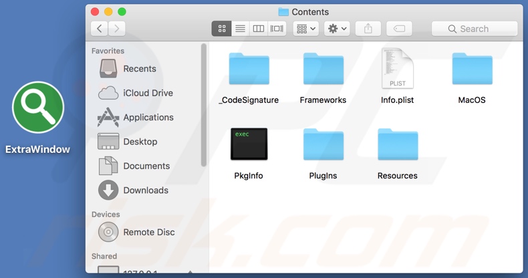Go to Recents in sidebar
528x278 pixels.
pyautogui.click(x=139, y=69)
